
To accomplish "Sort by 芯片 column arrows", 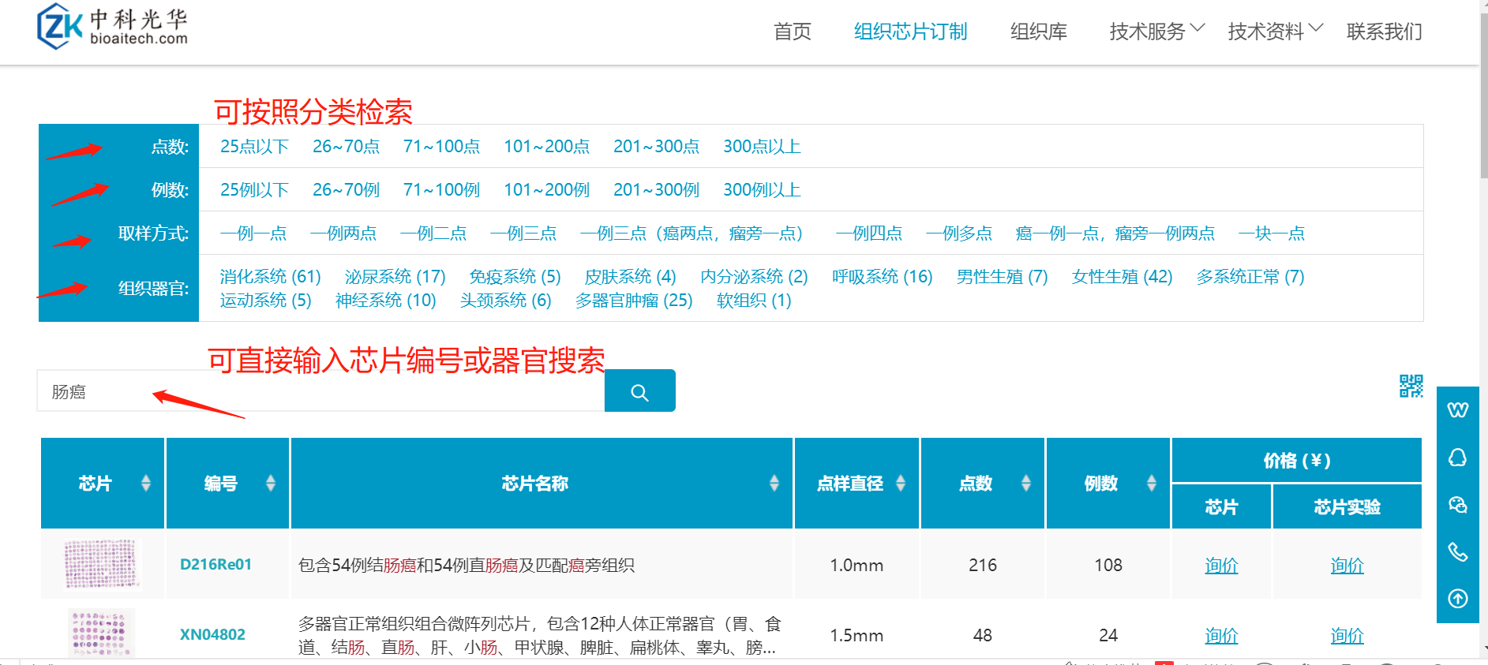I will point(146,483).
